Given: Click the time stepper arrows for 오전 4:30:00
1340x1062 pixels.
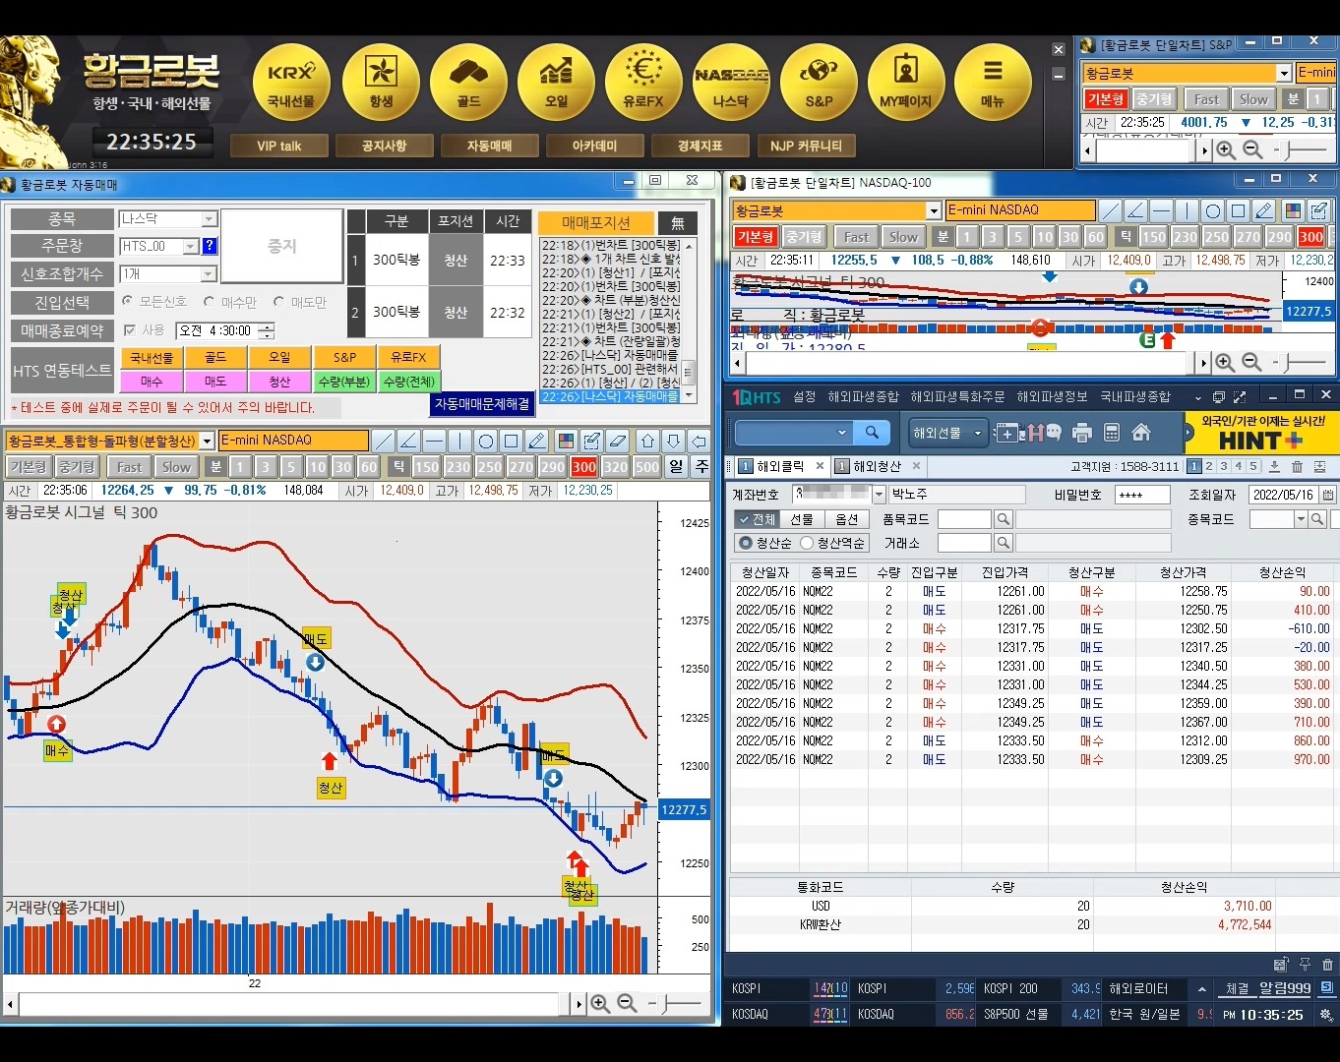Looking at the screenshot, I should pos(267,330).
